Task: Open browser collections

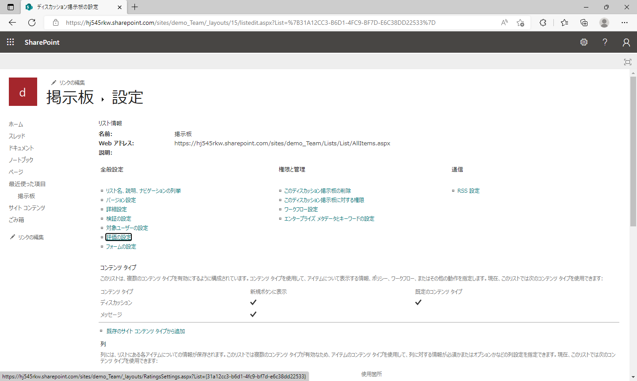Action: [x=584, y=23]
